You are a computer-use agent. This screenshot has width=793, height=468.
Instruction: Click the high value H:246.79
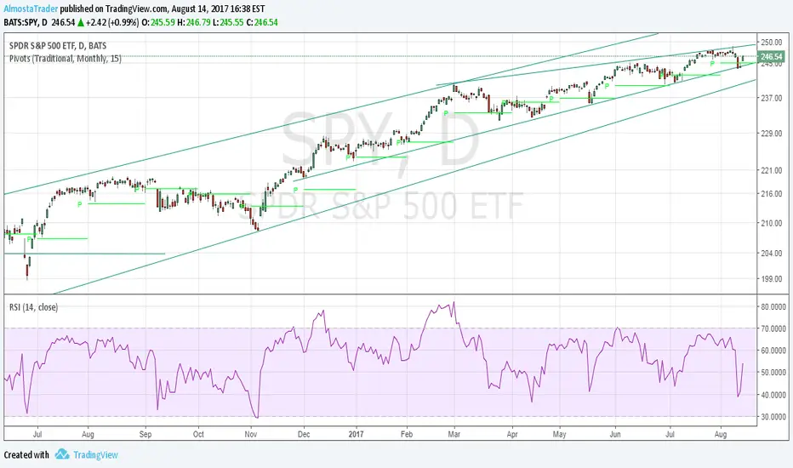click(194, 22)
